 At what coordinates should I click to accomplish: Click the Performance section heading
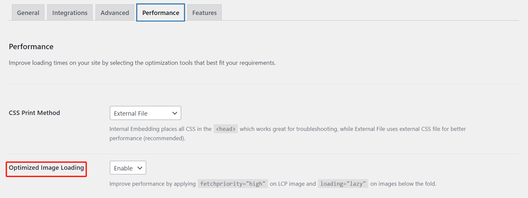click(x=31, y=47)
